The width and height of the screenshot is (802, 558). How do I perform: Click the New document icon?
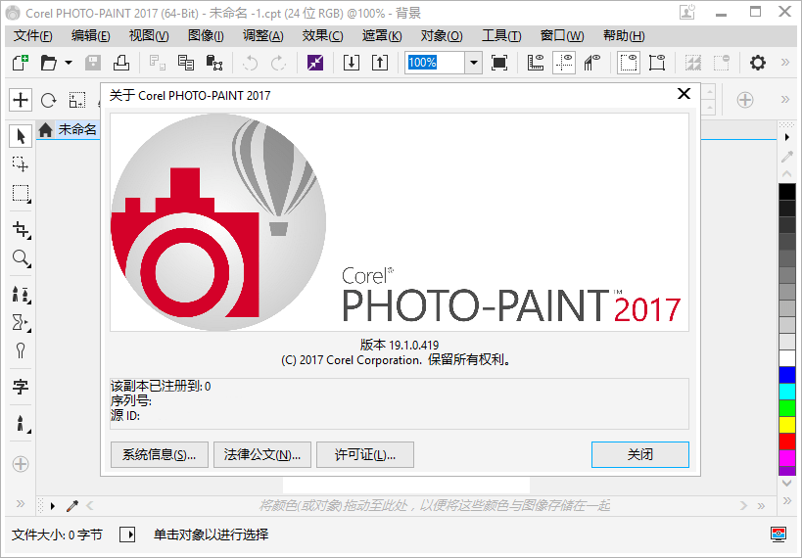pos(20,63)
